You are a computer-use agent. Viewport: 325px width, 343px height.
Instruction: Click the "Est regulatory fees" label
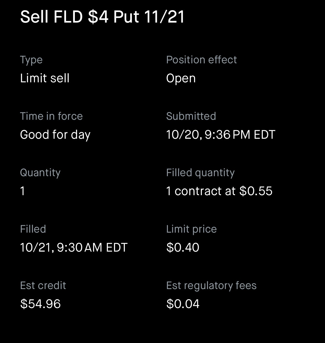211,285
